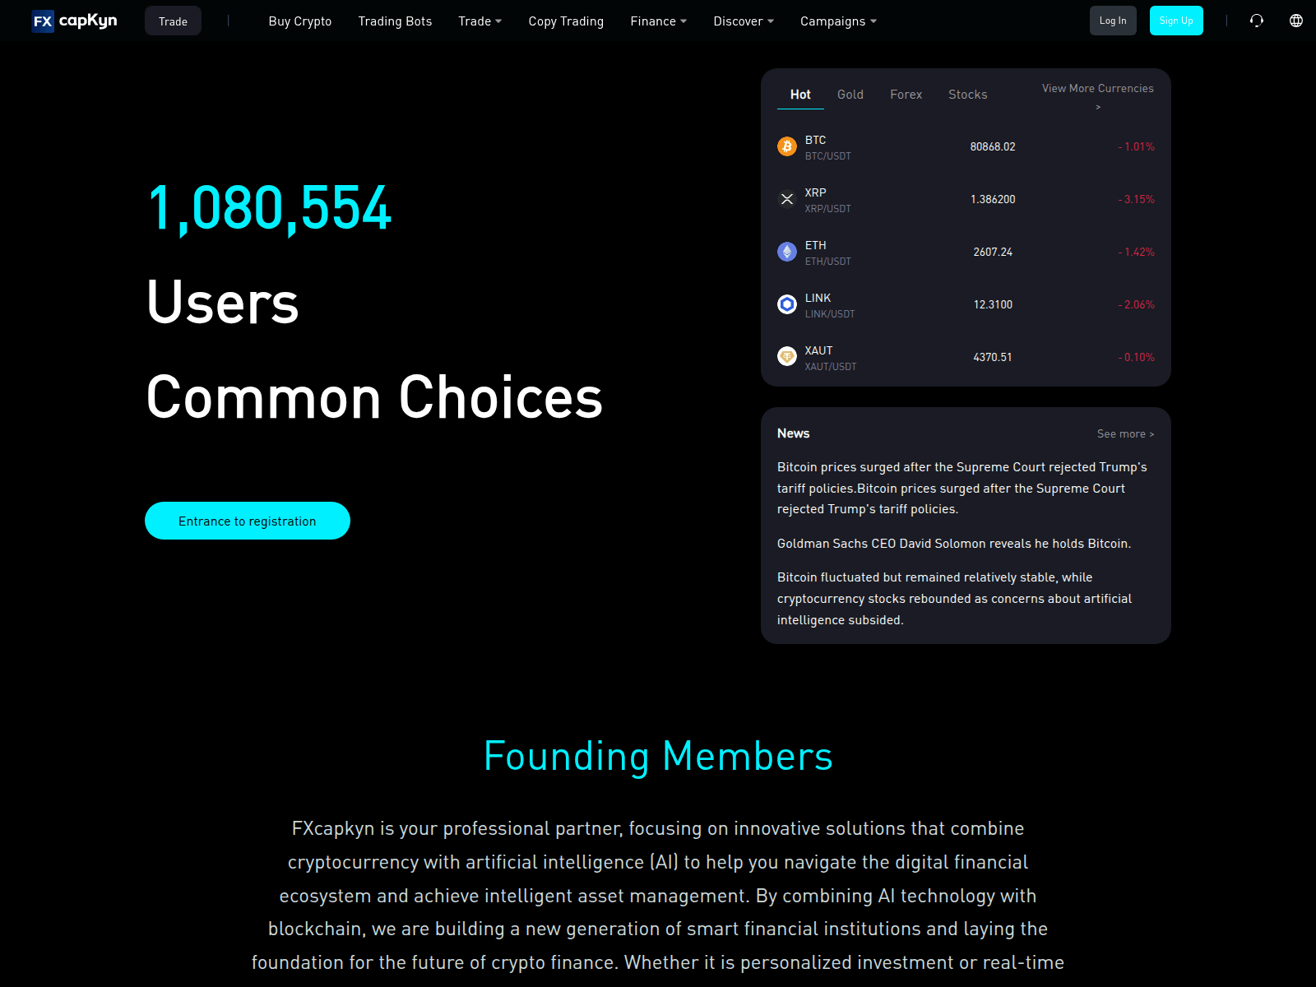Screen dimensions: 1316x987
Task: Switch to the Stocks tab
Action: click(967, 95)
